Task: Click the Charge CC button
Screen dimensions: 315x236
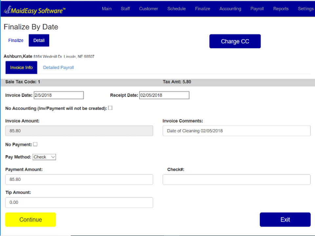Action: click(235, 41)
